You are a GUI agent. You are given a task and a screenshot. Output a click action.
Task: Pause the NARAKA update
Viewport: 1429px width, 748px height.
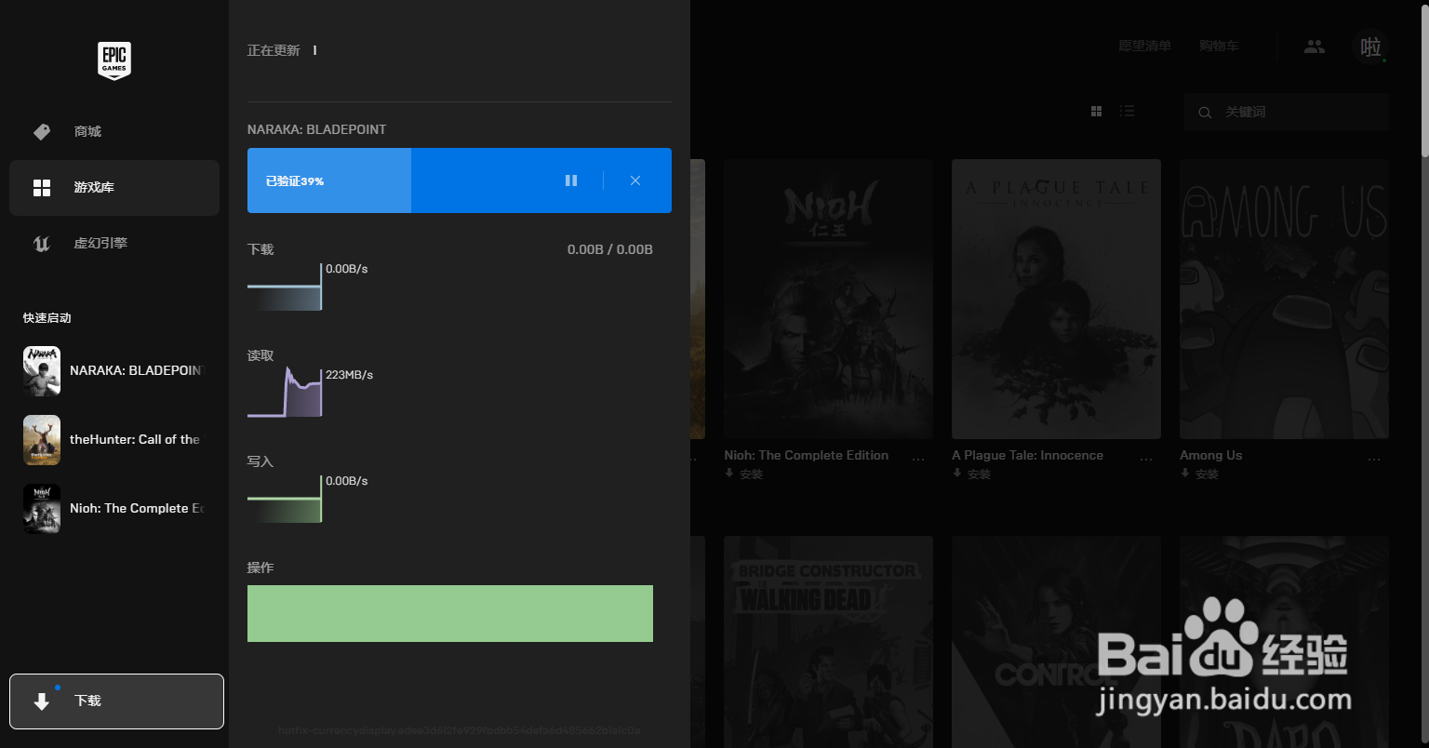point(571,180)
